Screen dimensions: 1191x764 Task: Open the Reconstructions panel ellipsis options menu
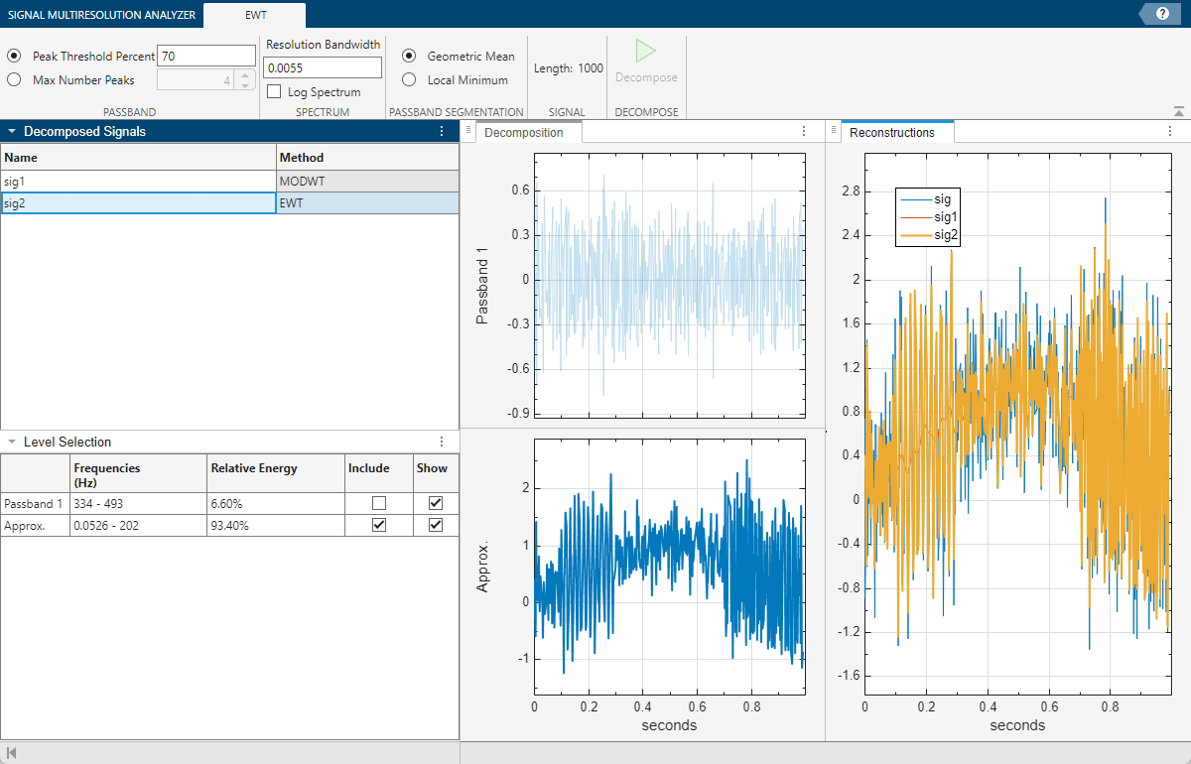[x=1170, y=131]
